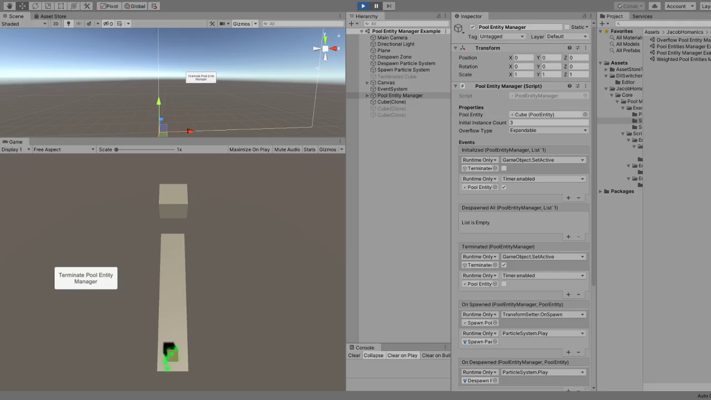Open the Layer Default dropdown

[x=567, y=37]
